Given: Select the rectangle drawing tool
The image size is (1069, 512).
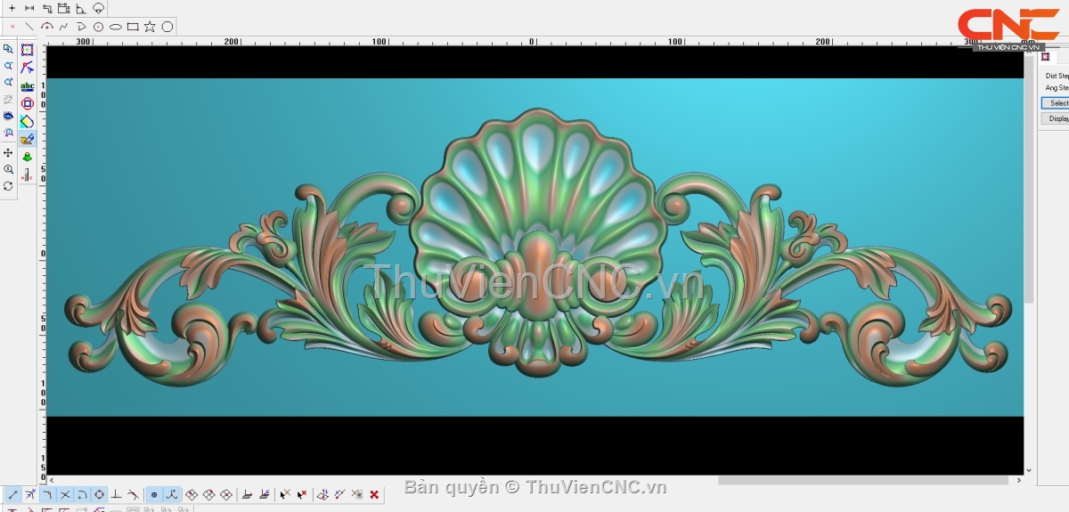Looking at the screenshot, I should click(x=133, y=27).
